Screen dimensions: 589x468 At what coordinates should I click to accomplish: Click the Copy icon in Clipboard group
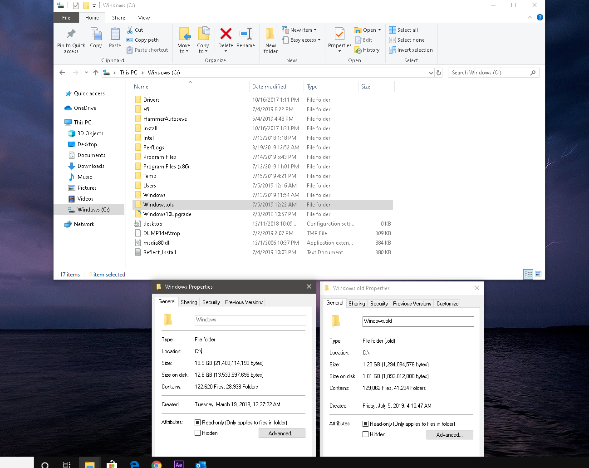(96, 34)
